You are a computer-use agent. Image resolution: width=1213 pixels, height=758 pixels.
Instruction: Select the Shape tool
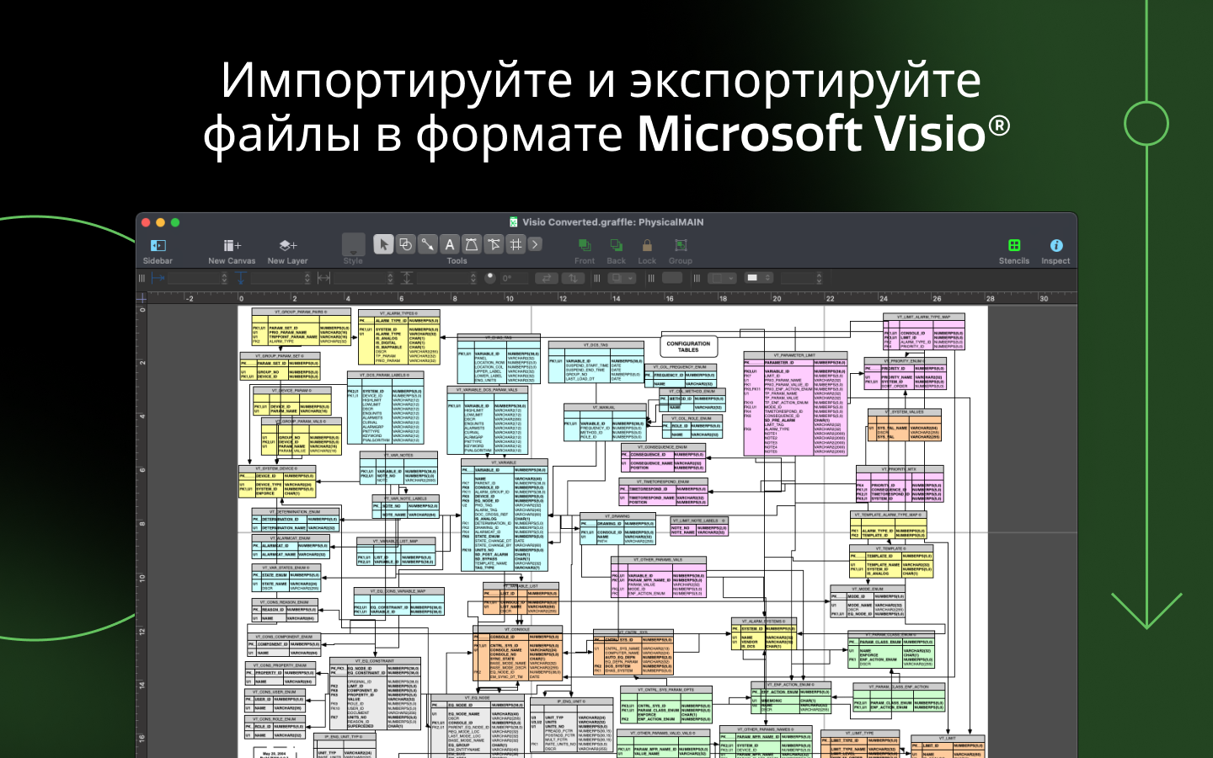point(405,244)
